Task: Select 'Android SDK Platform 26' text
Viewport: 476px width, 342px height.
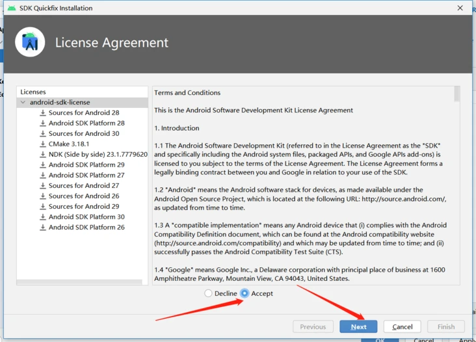Action: coord(86,227)
